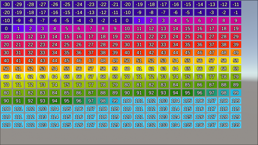Click the purple tile labeled -30
The height and width of the screenshot is (145, 258).
(x=6, y=5)
